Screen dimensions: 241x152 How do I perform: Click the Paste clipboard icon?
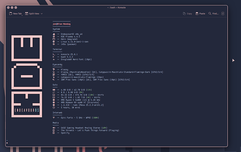(x=197, y=14)
